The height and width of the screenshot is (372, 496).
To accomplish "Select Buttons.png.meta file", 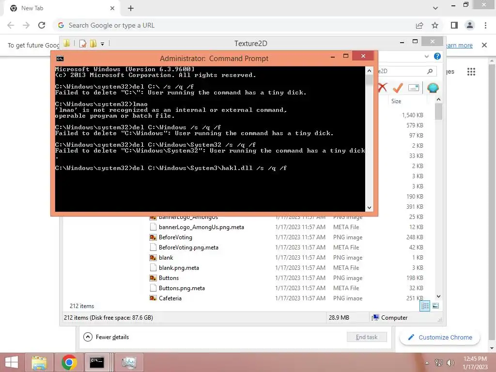I will click(182, 288).
